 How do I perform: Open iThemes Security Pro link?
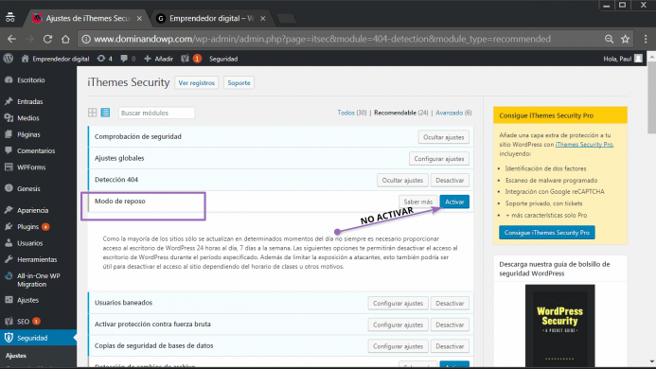[584, 145]
